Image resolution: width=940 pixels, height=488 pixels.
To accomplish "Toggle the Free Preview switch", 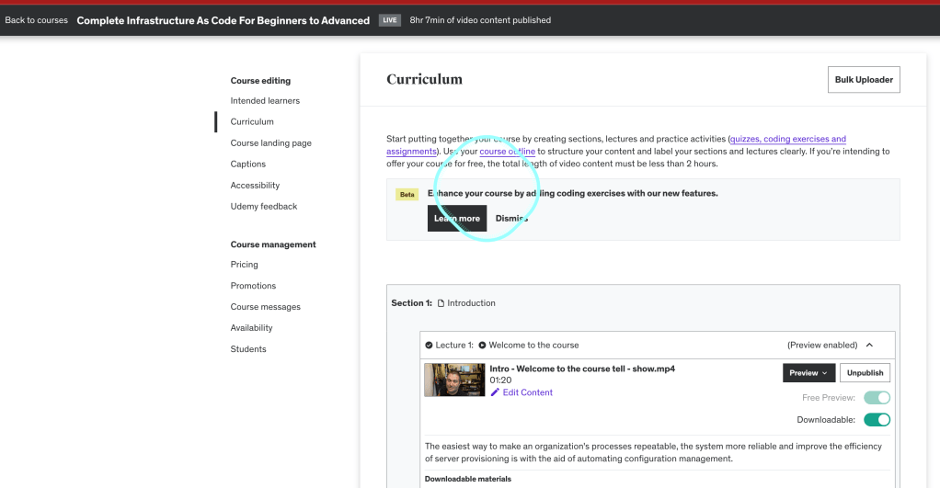I will [877, 398].
